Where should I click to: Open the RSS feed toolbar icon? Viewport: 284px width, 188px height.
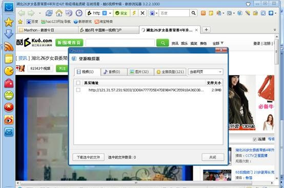pos(203,13)
